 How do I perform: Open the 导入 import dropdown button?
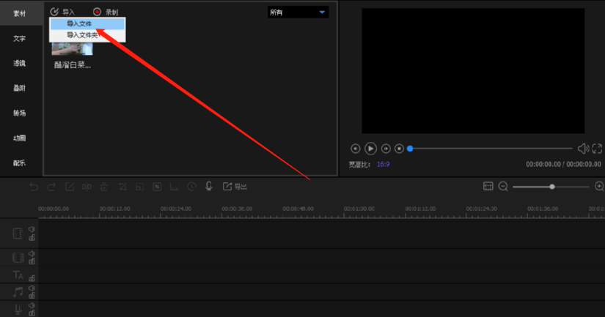pos(62,12)
